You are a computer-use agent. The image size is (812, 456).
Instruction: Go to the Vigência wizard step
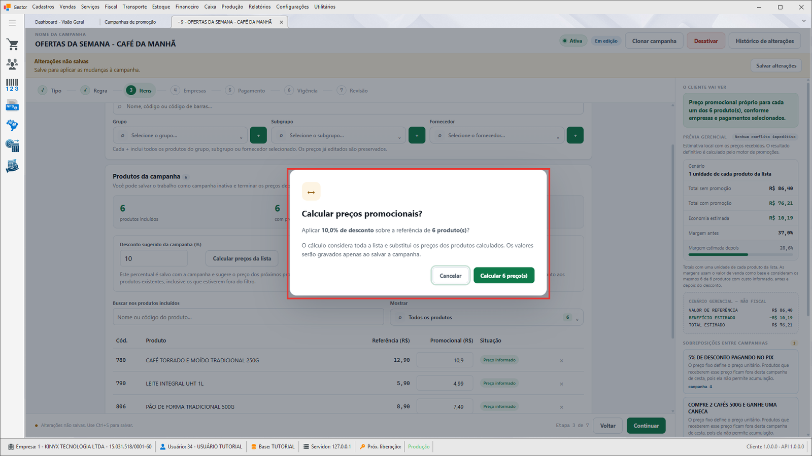pos(301,91)
